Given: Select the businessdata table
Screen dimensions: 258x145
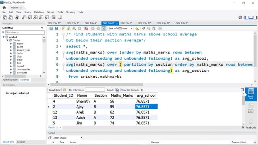Looking at the screenshot, I should [23, 69].
